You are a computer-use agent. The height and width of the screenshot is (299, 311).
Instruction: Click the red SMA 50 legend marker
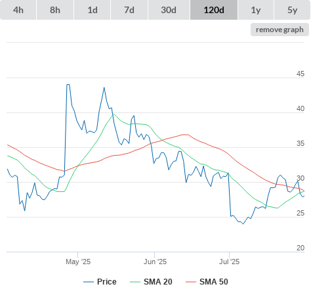click(191, 282)
